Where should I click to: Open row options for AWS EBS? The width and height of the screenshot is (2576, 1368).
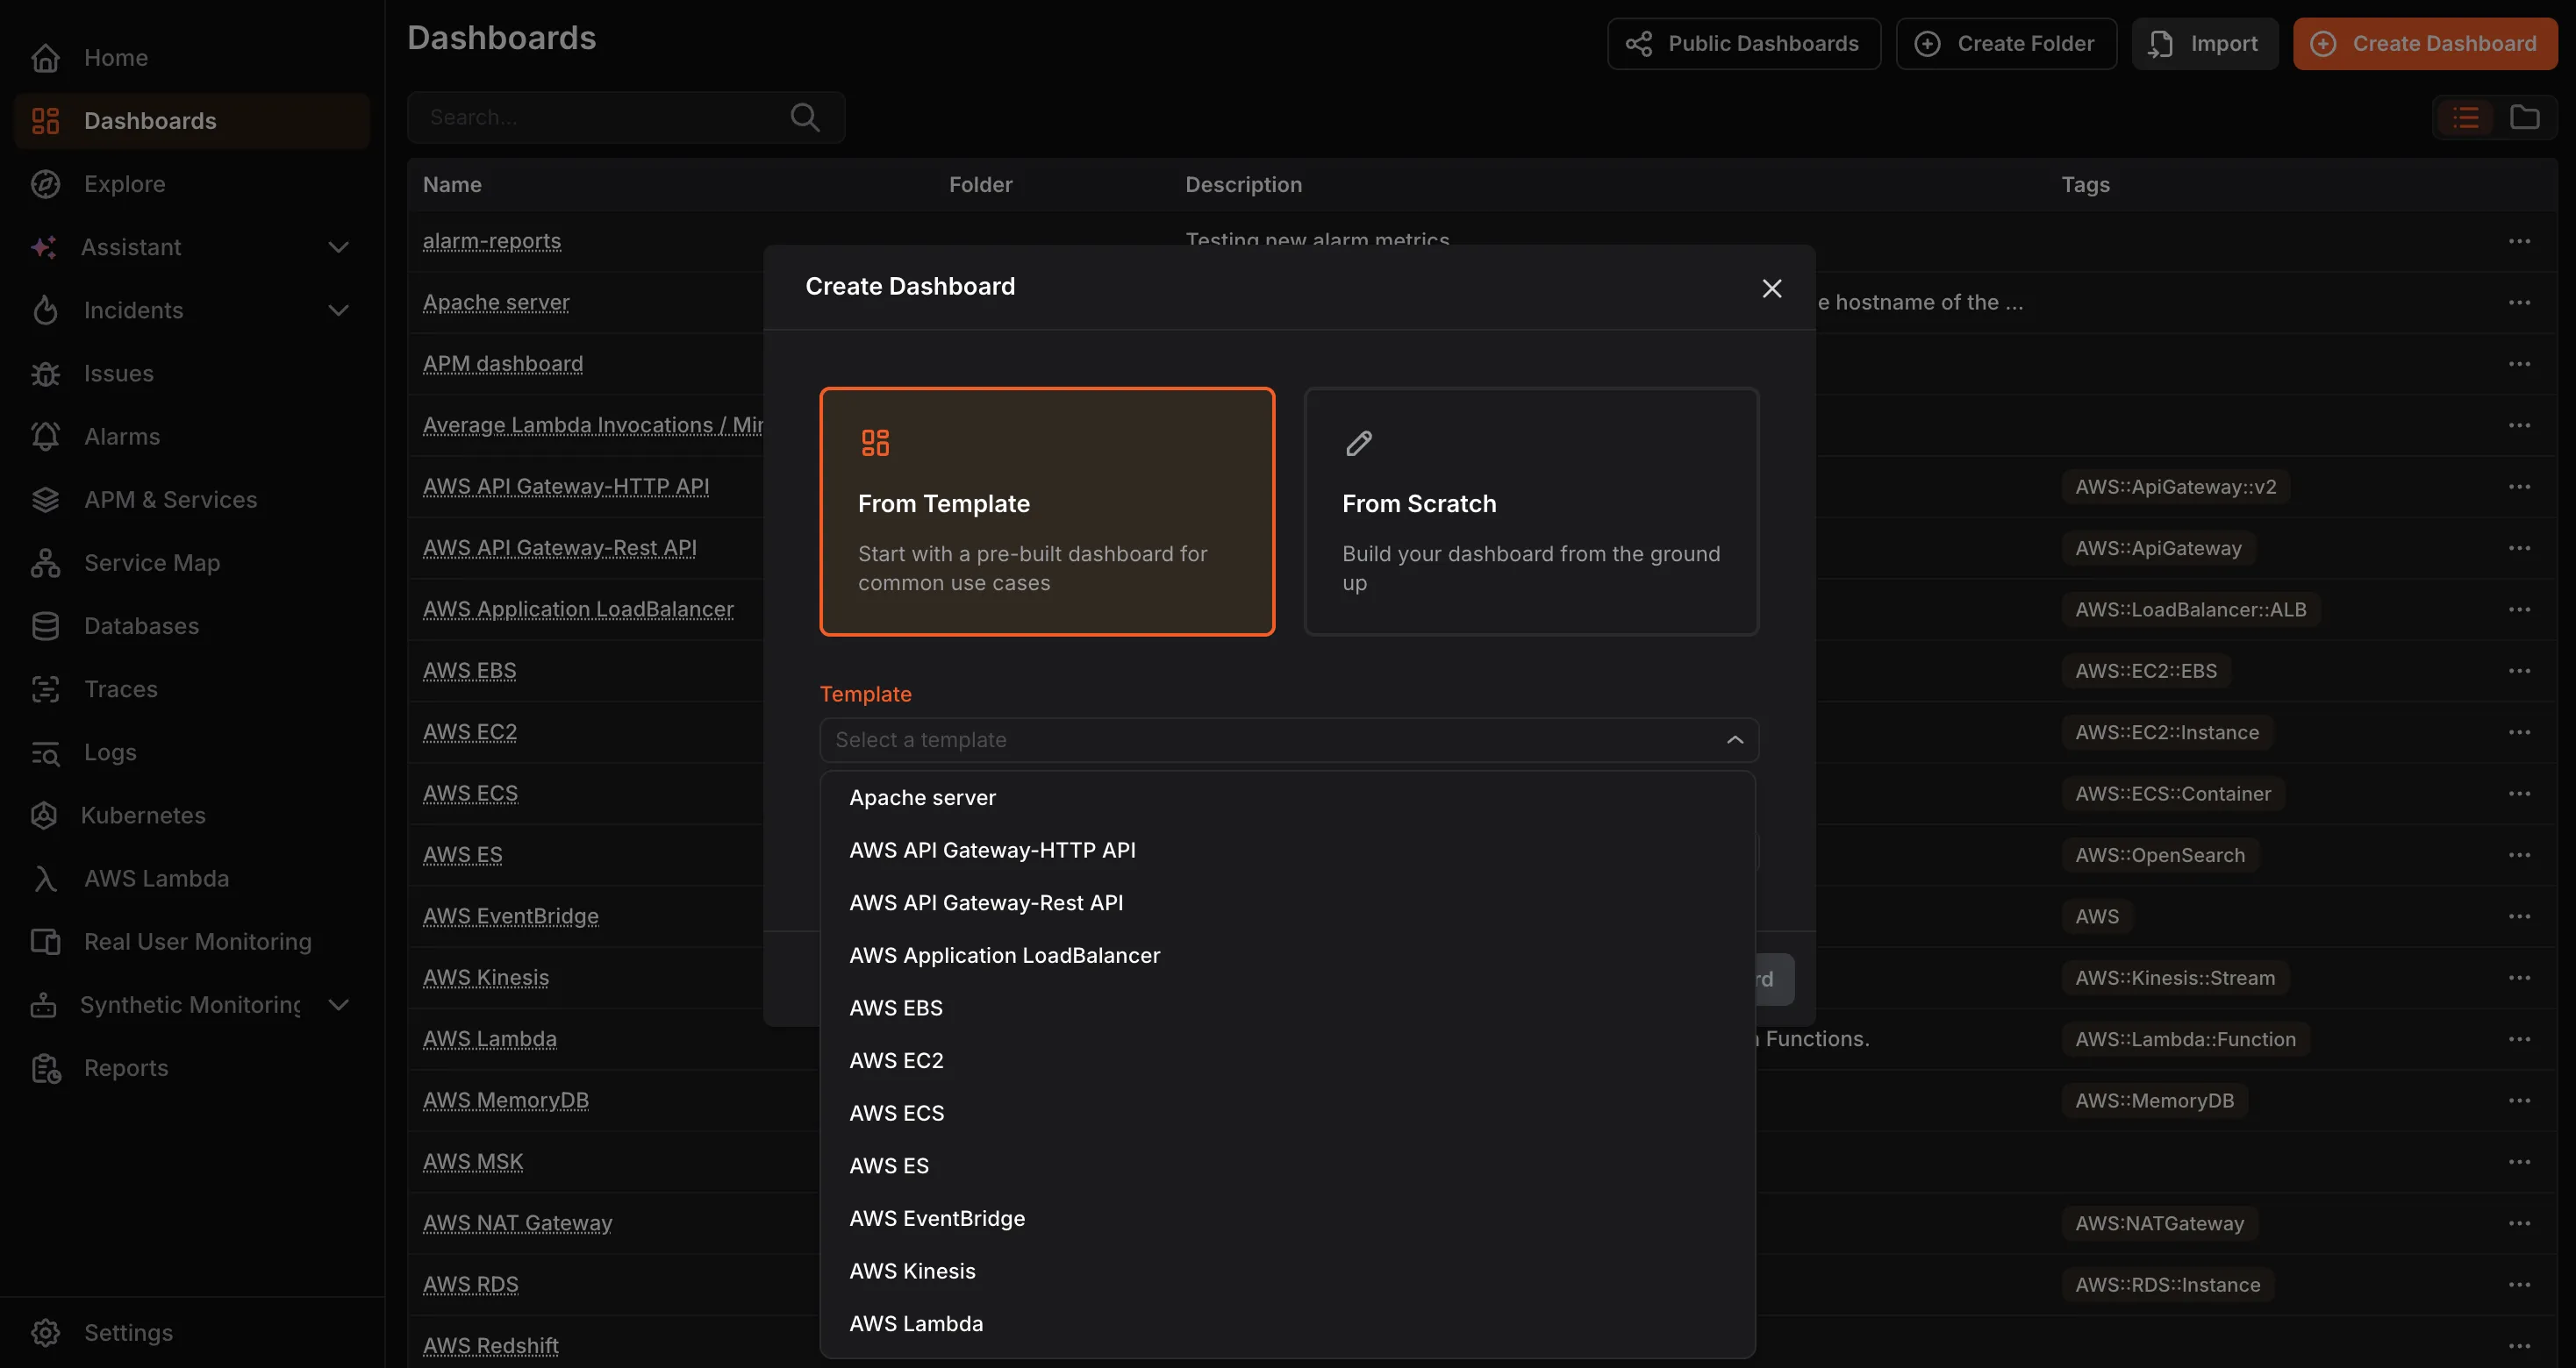click(x=2519, y=672)
